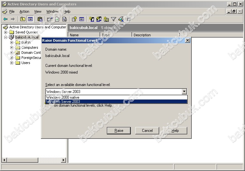The height and width of the screenshot is (171, 245).
Task: Select Computers tree item
Action: [x=30, y=47]
